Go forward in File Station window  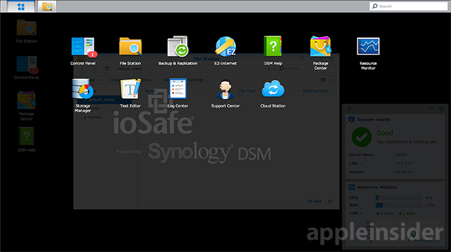pyautogui.click(x=94, y=68)
